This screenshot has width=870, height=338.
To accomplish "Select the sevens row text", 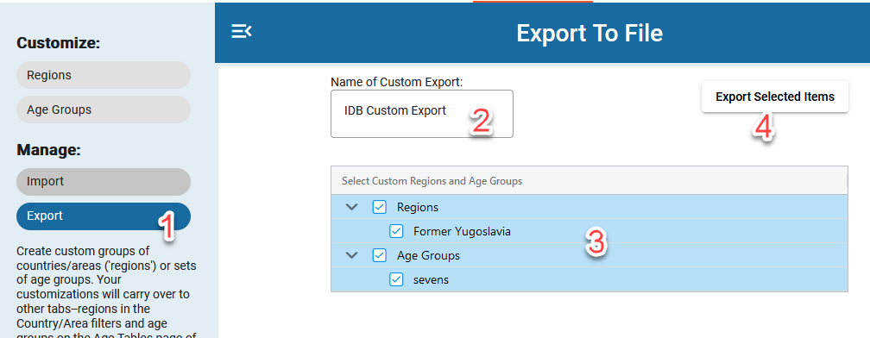I will click(432, 280).
